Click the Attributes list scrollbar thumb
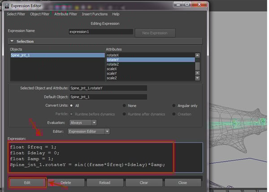Screen dimensions: 269x192 tap(197, 66)
